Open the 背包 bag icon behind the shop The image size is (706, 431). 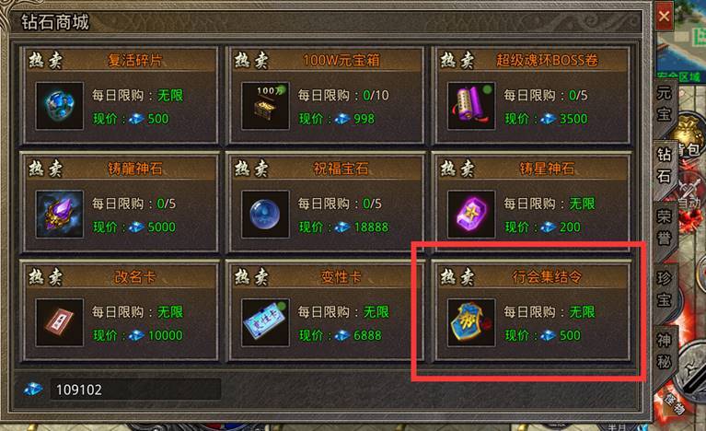point(689,137)
